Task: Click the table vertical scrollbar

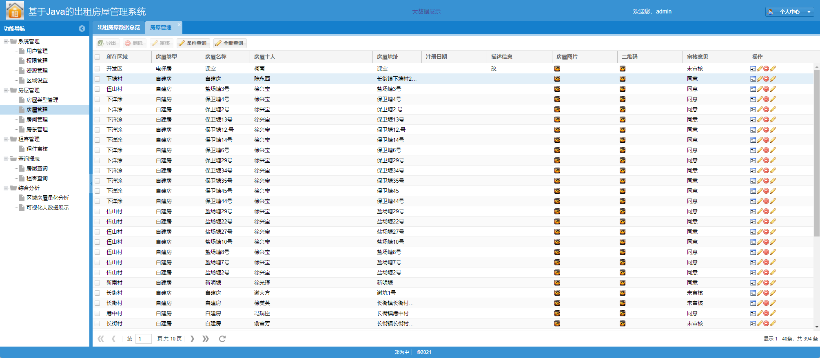Action: coord(817,153)
